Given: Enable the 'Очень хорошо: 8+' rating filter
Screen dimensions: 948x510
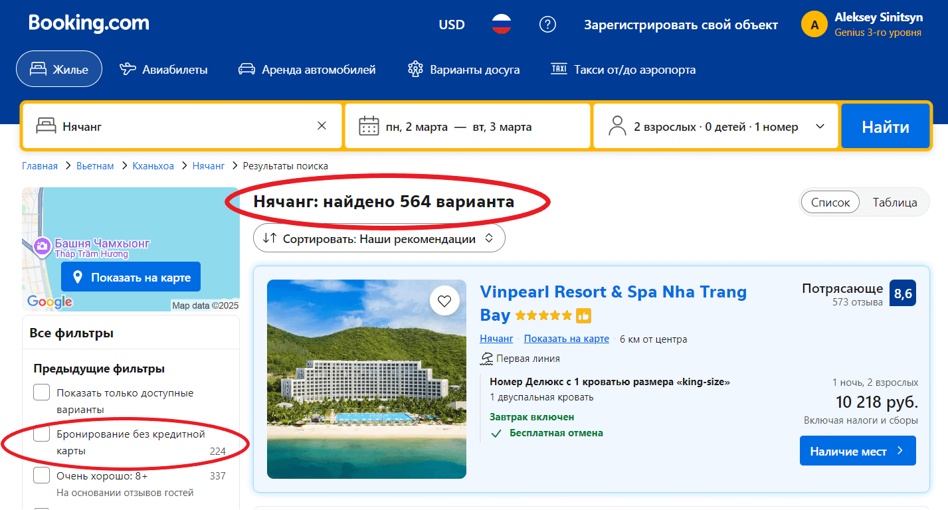Looking at the screenshot, I should [x=41, y=475].
